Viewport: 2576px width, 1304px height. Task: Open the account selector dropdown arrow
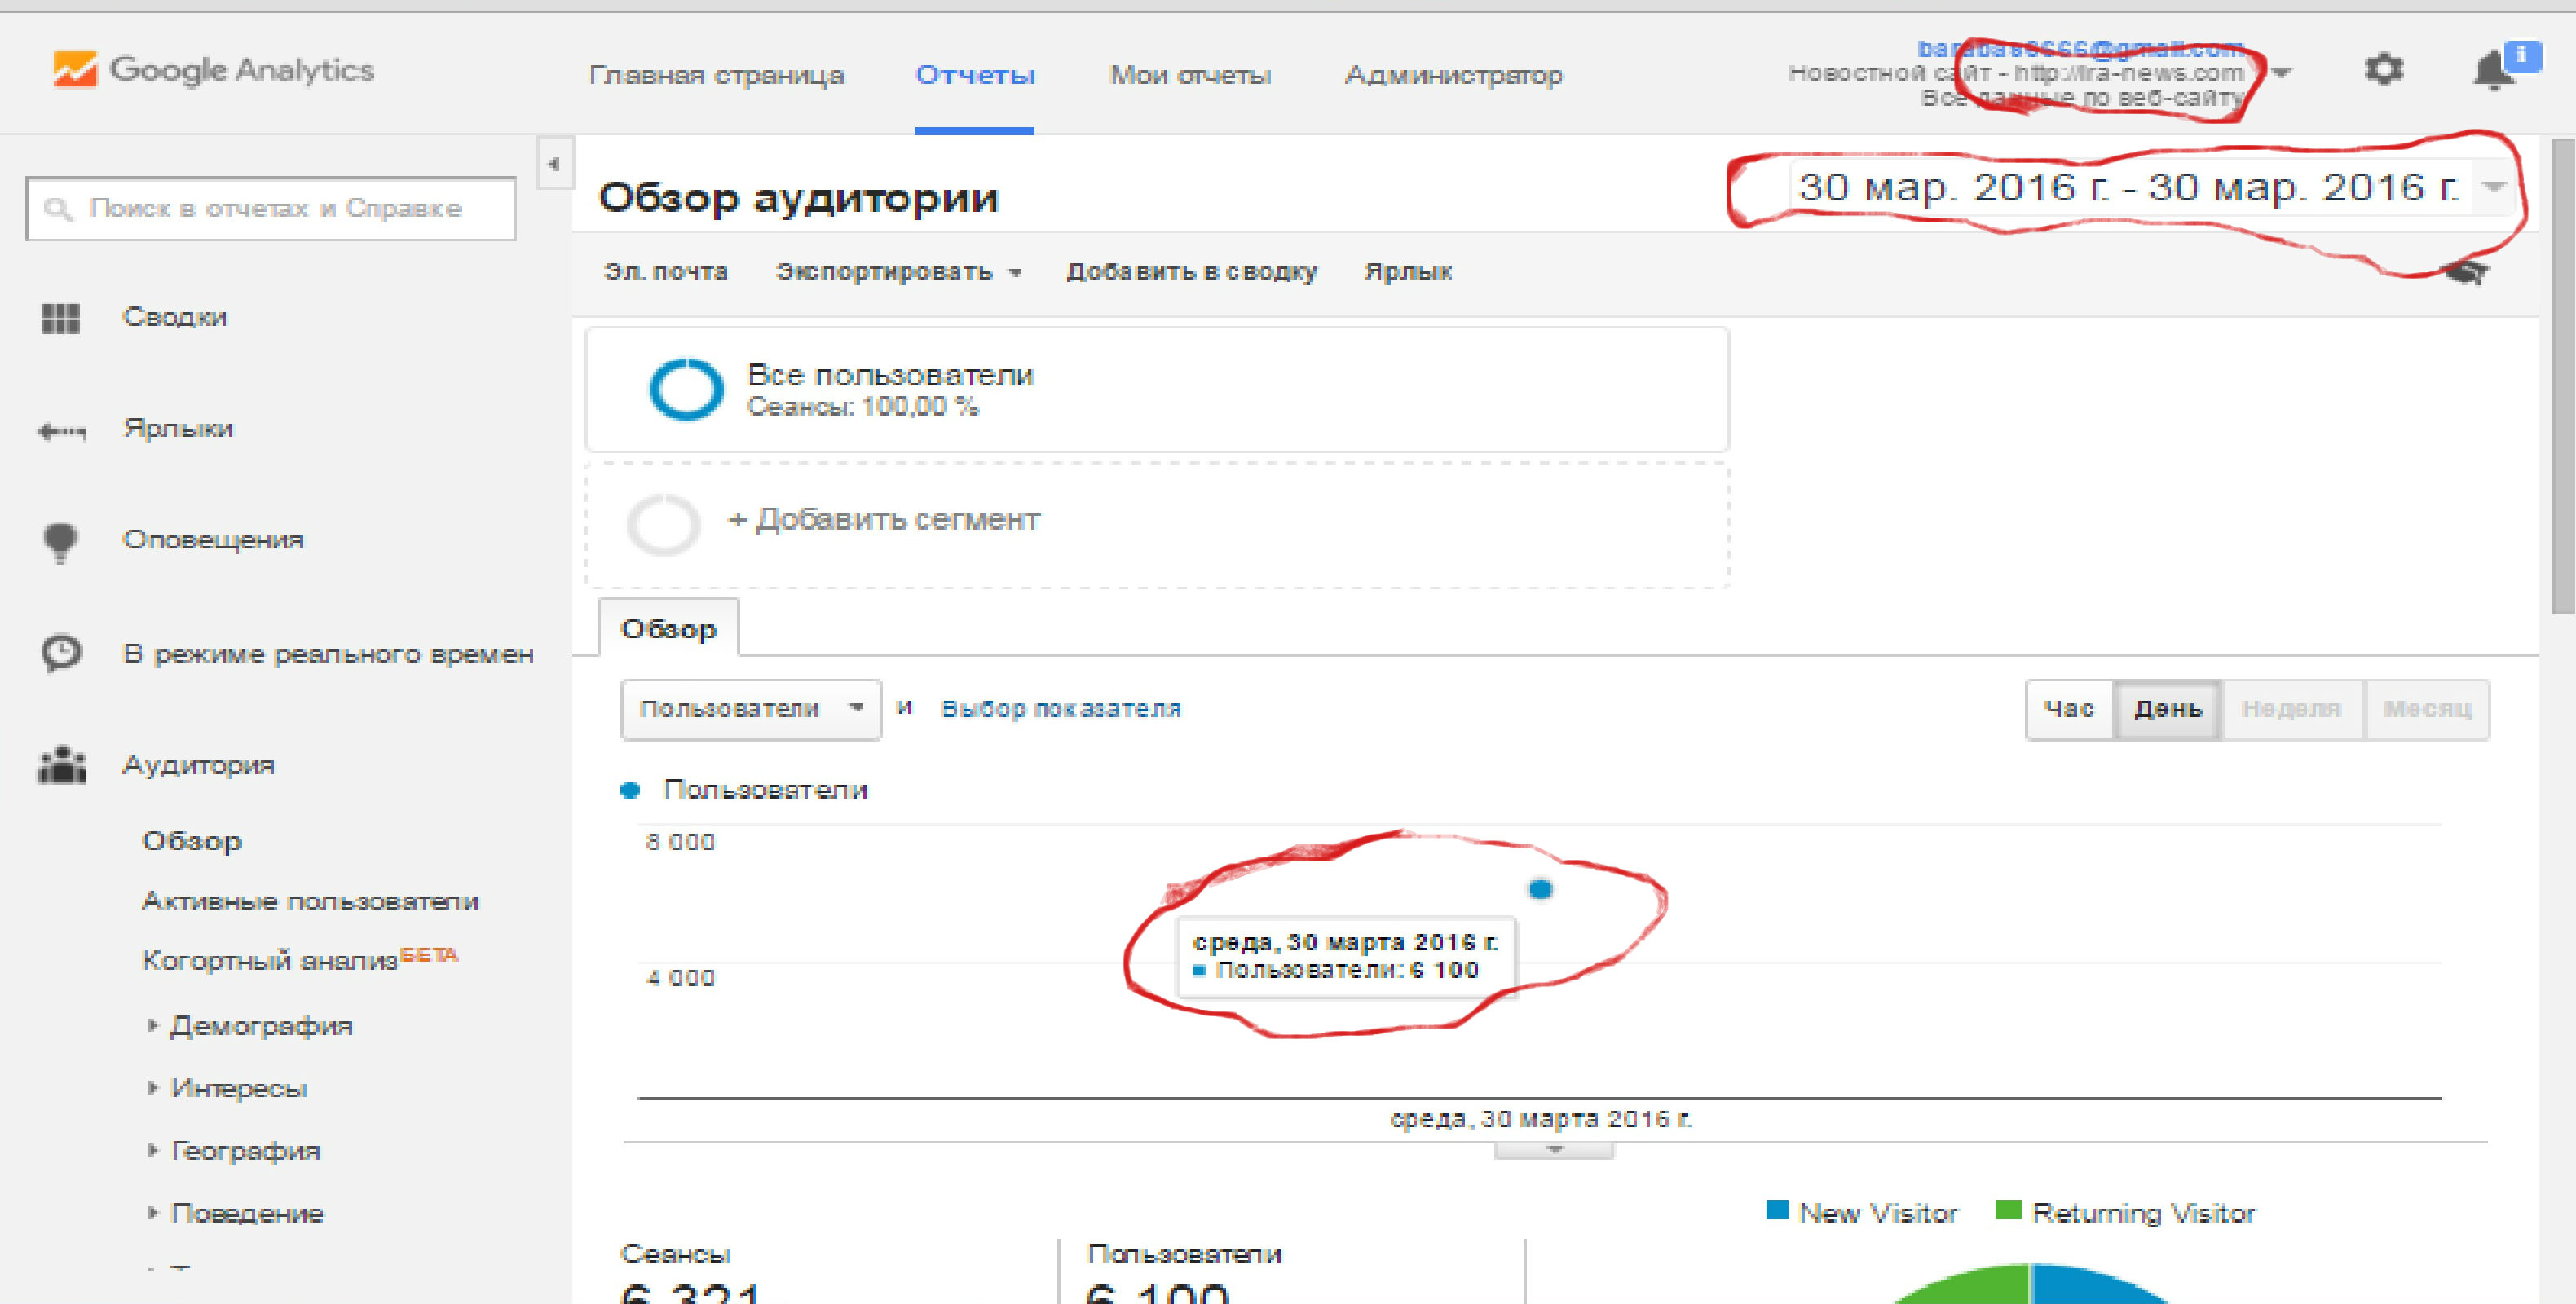tap(2281, 72)
